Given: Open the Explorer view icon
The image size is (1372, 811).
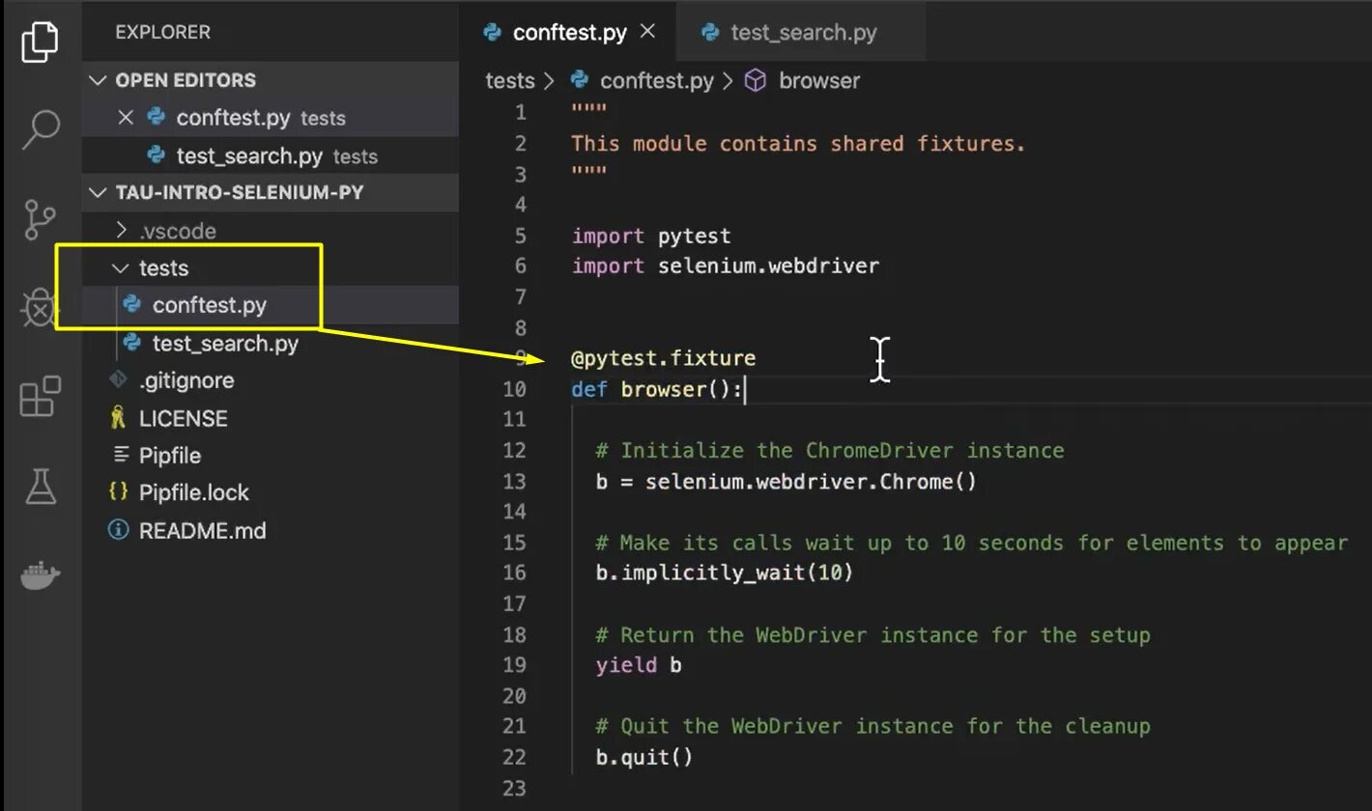Looking at the screenshot, I should [x=40, y=42].
